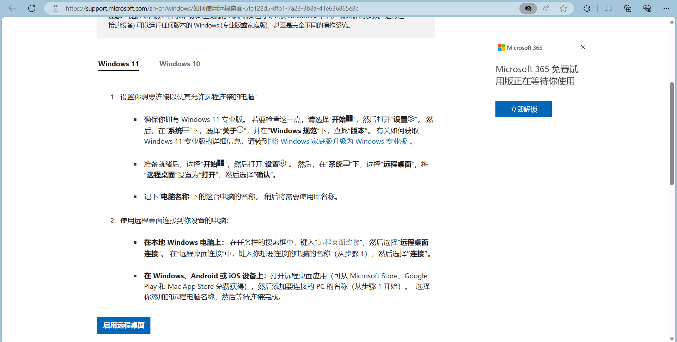
Task: Enter Split screen mode
Action: (x=608, y=8)
